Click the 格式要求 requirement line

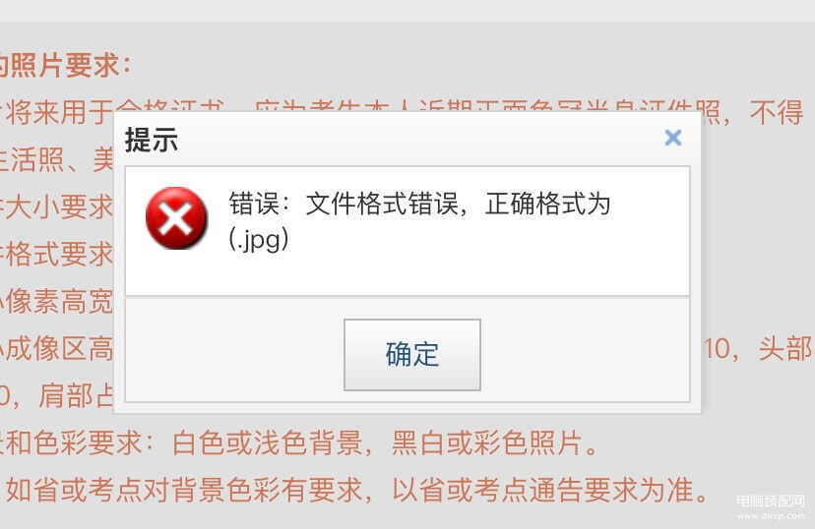pyautogui.click(x=56, y=254)
